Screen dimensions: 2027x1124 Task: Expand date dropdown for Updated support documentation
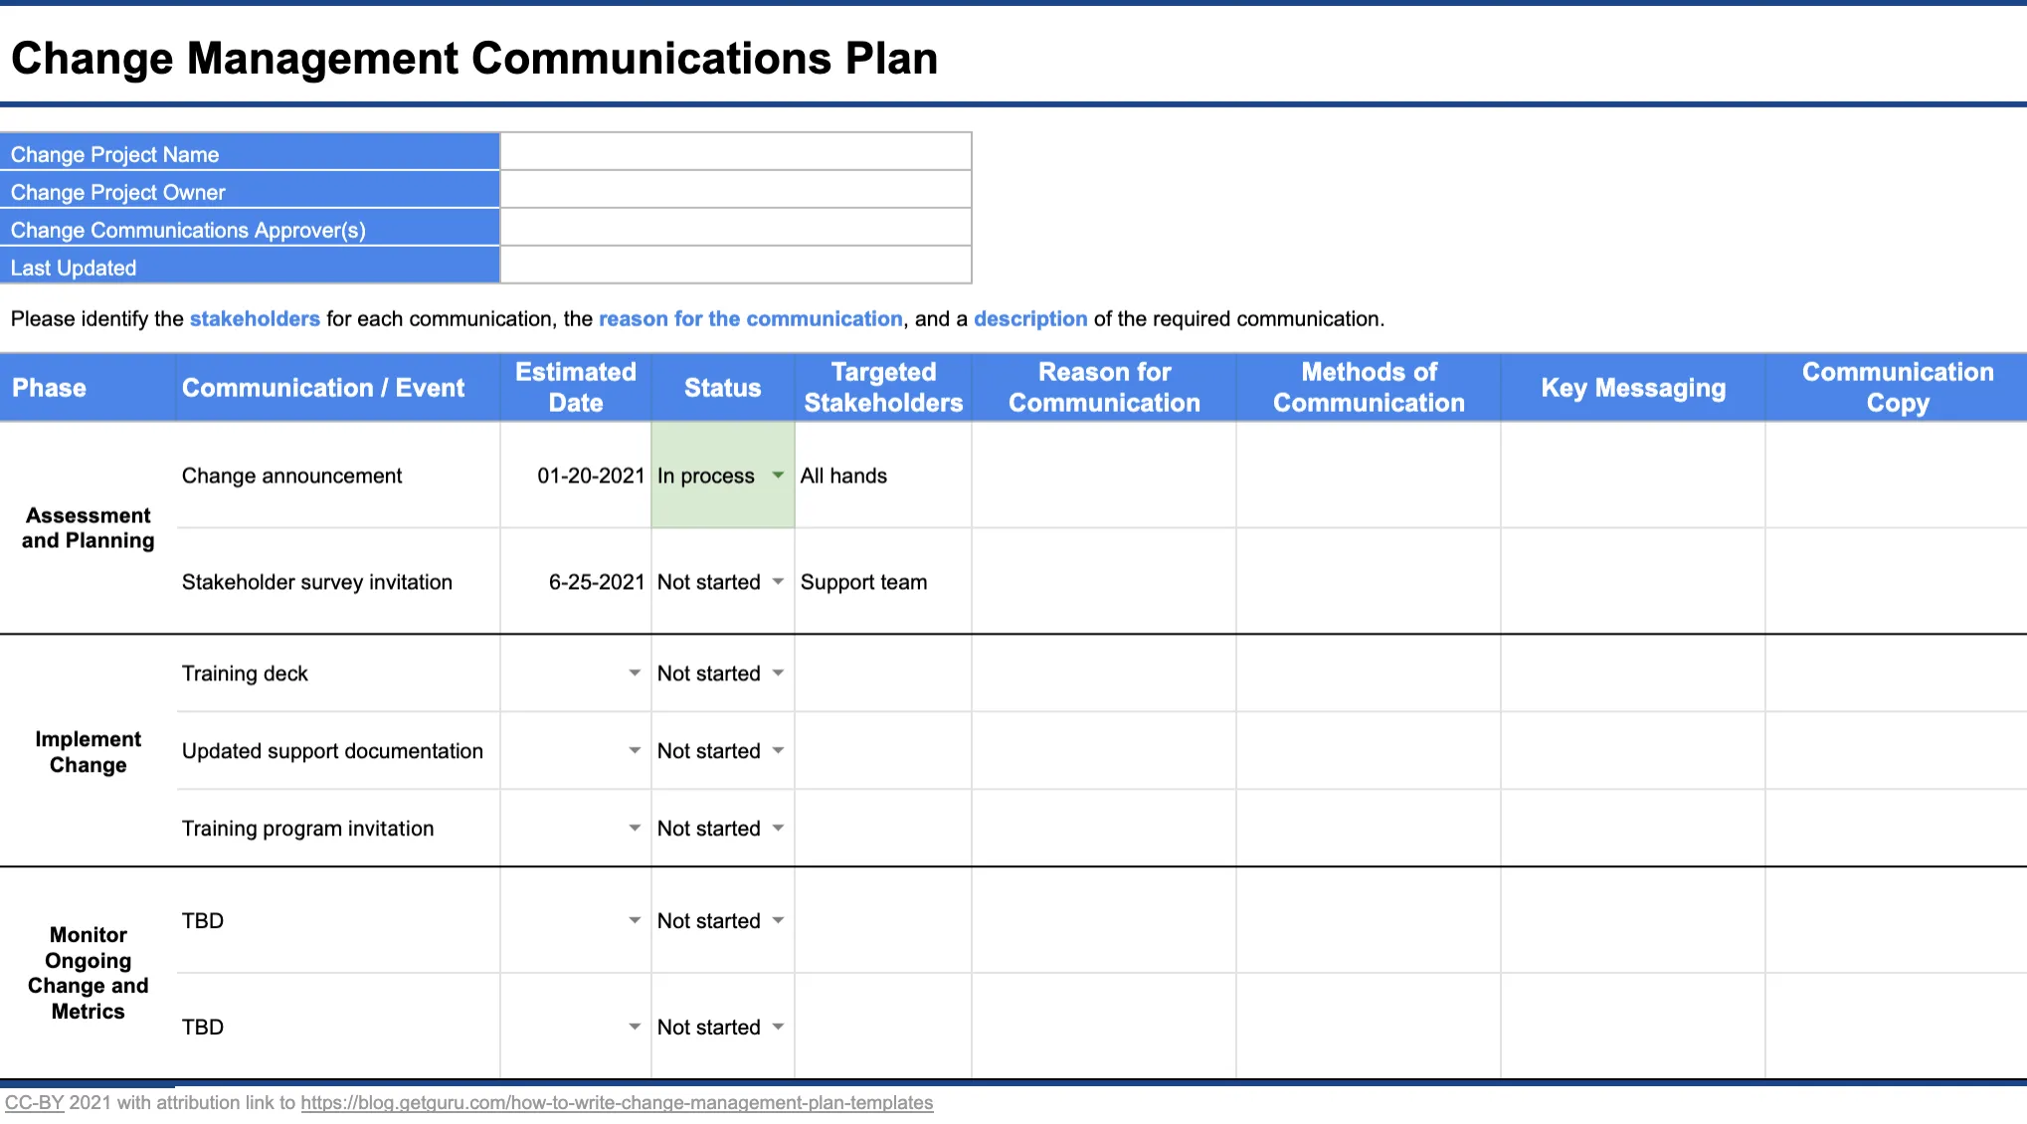coord(636,751)
